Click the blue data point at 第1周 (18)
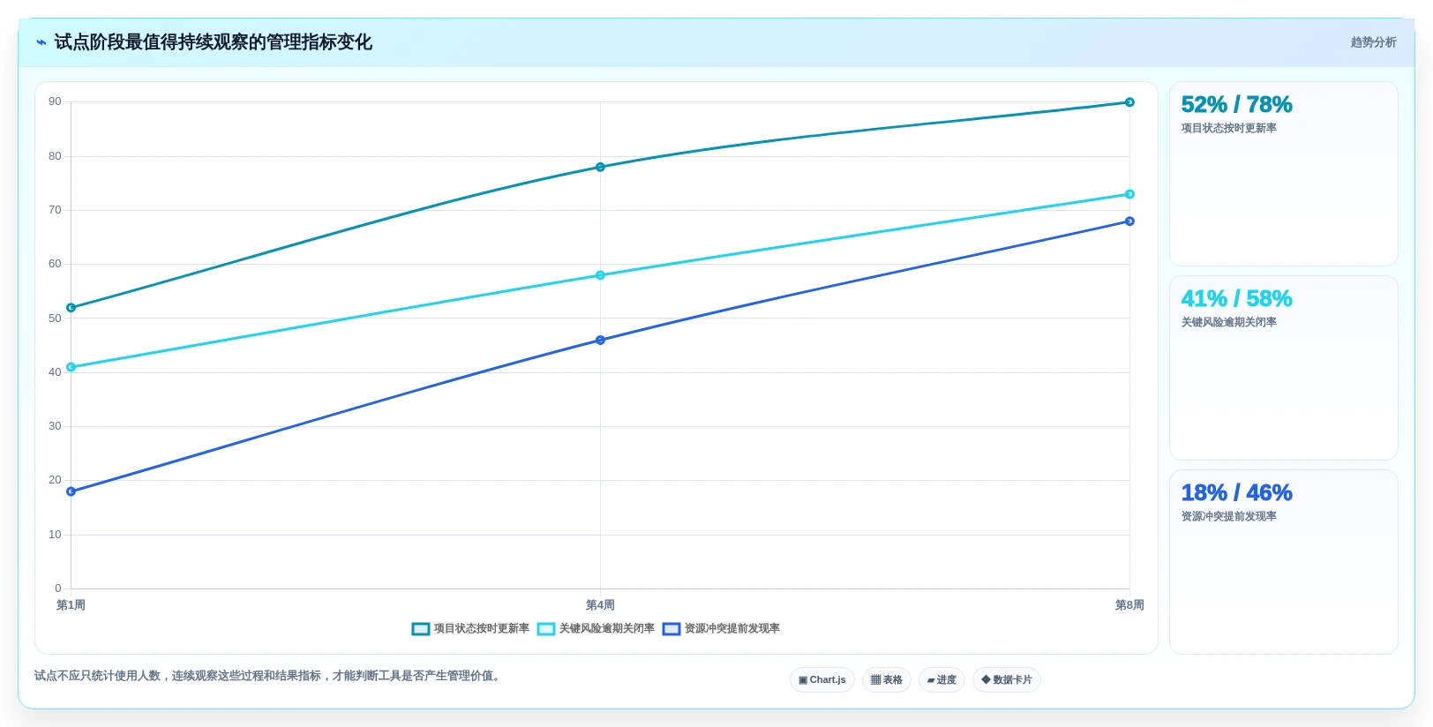The width and height of the screenshot is (1433, 727). 71,491
